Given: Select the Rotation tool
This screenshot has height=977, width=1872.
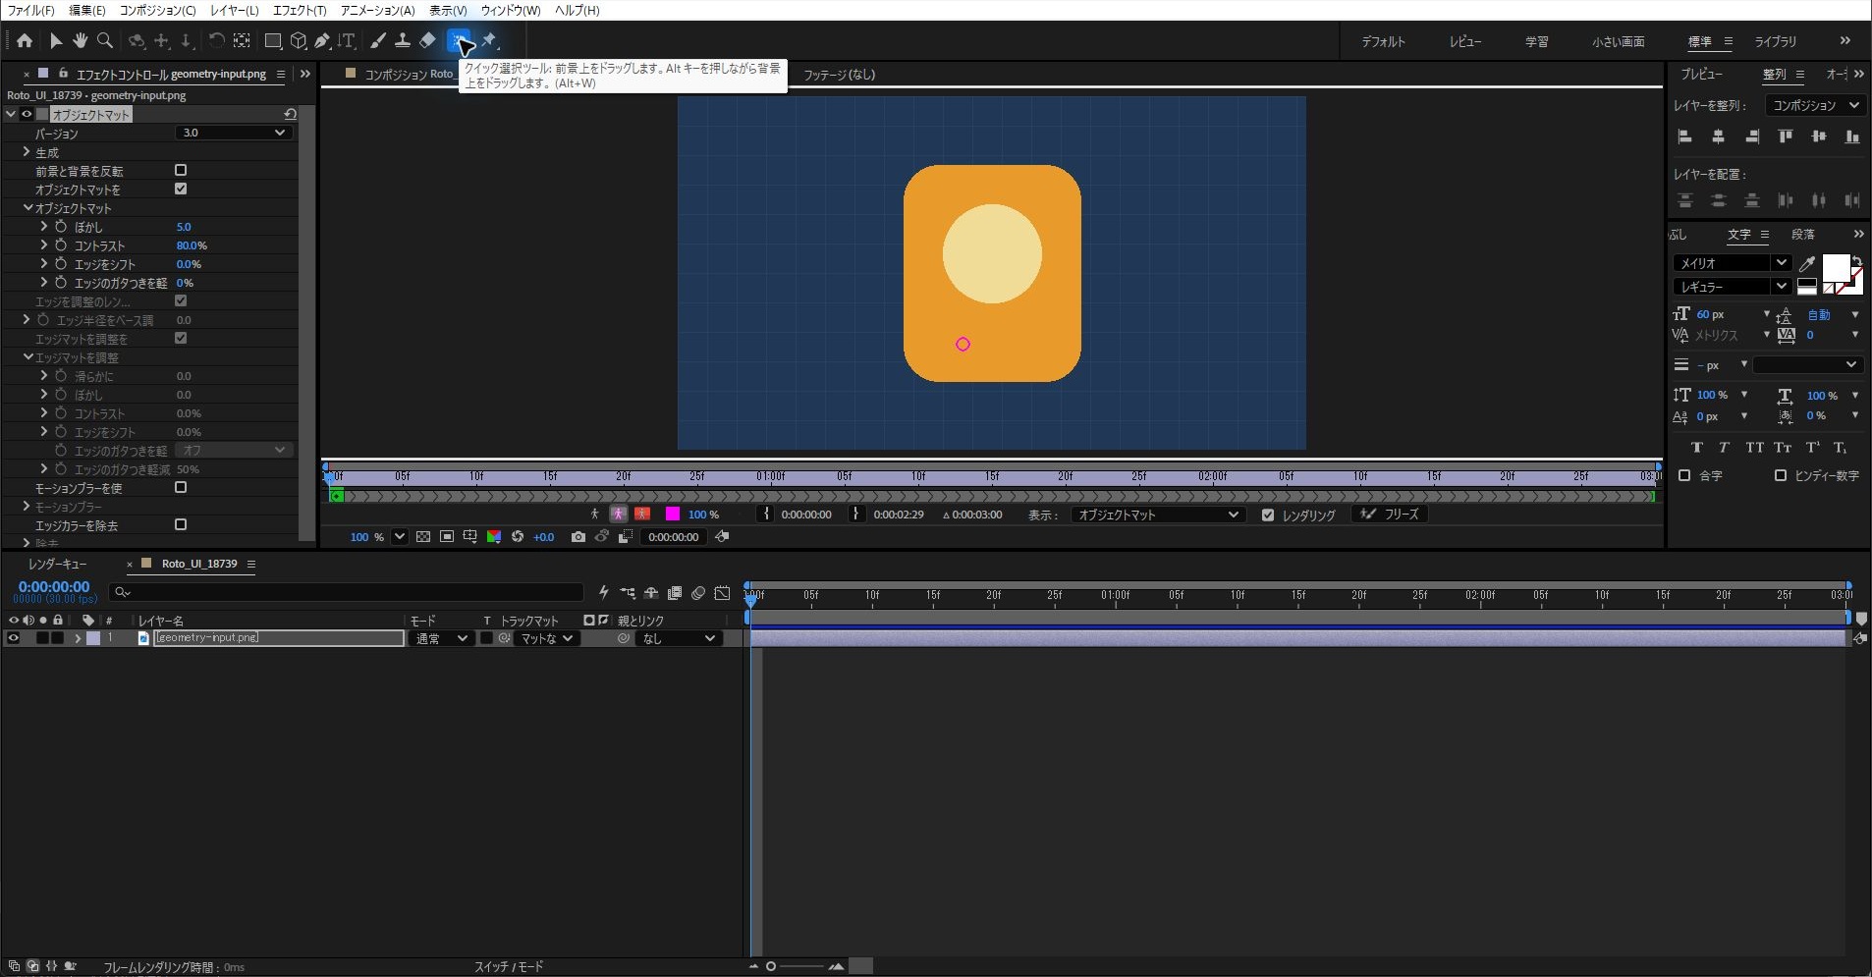Looking at the screenshot, I should [216, 41].
